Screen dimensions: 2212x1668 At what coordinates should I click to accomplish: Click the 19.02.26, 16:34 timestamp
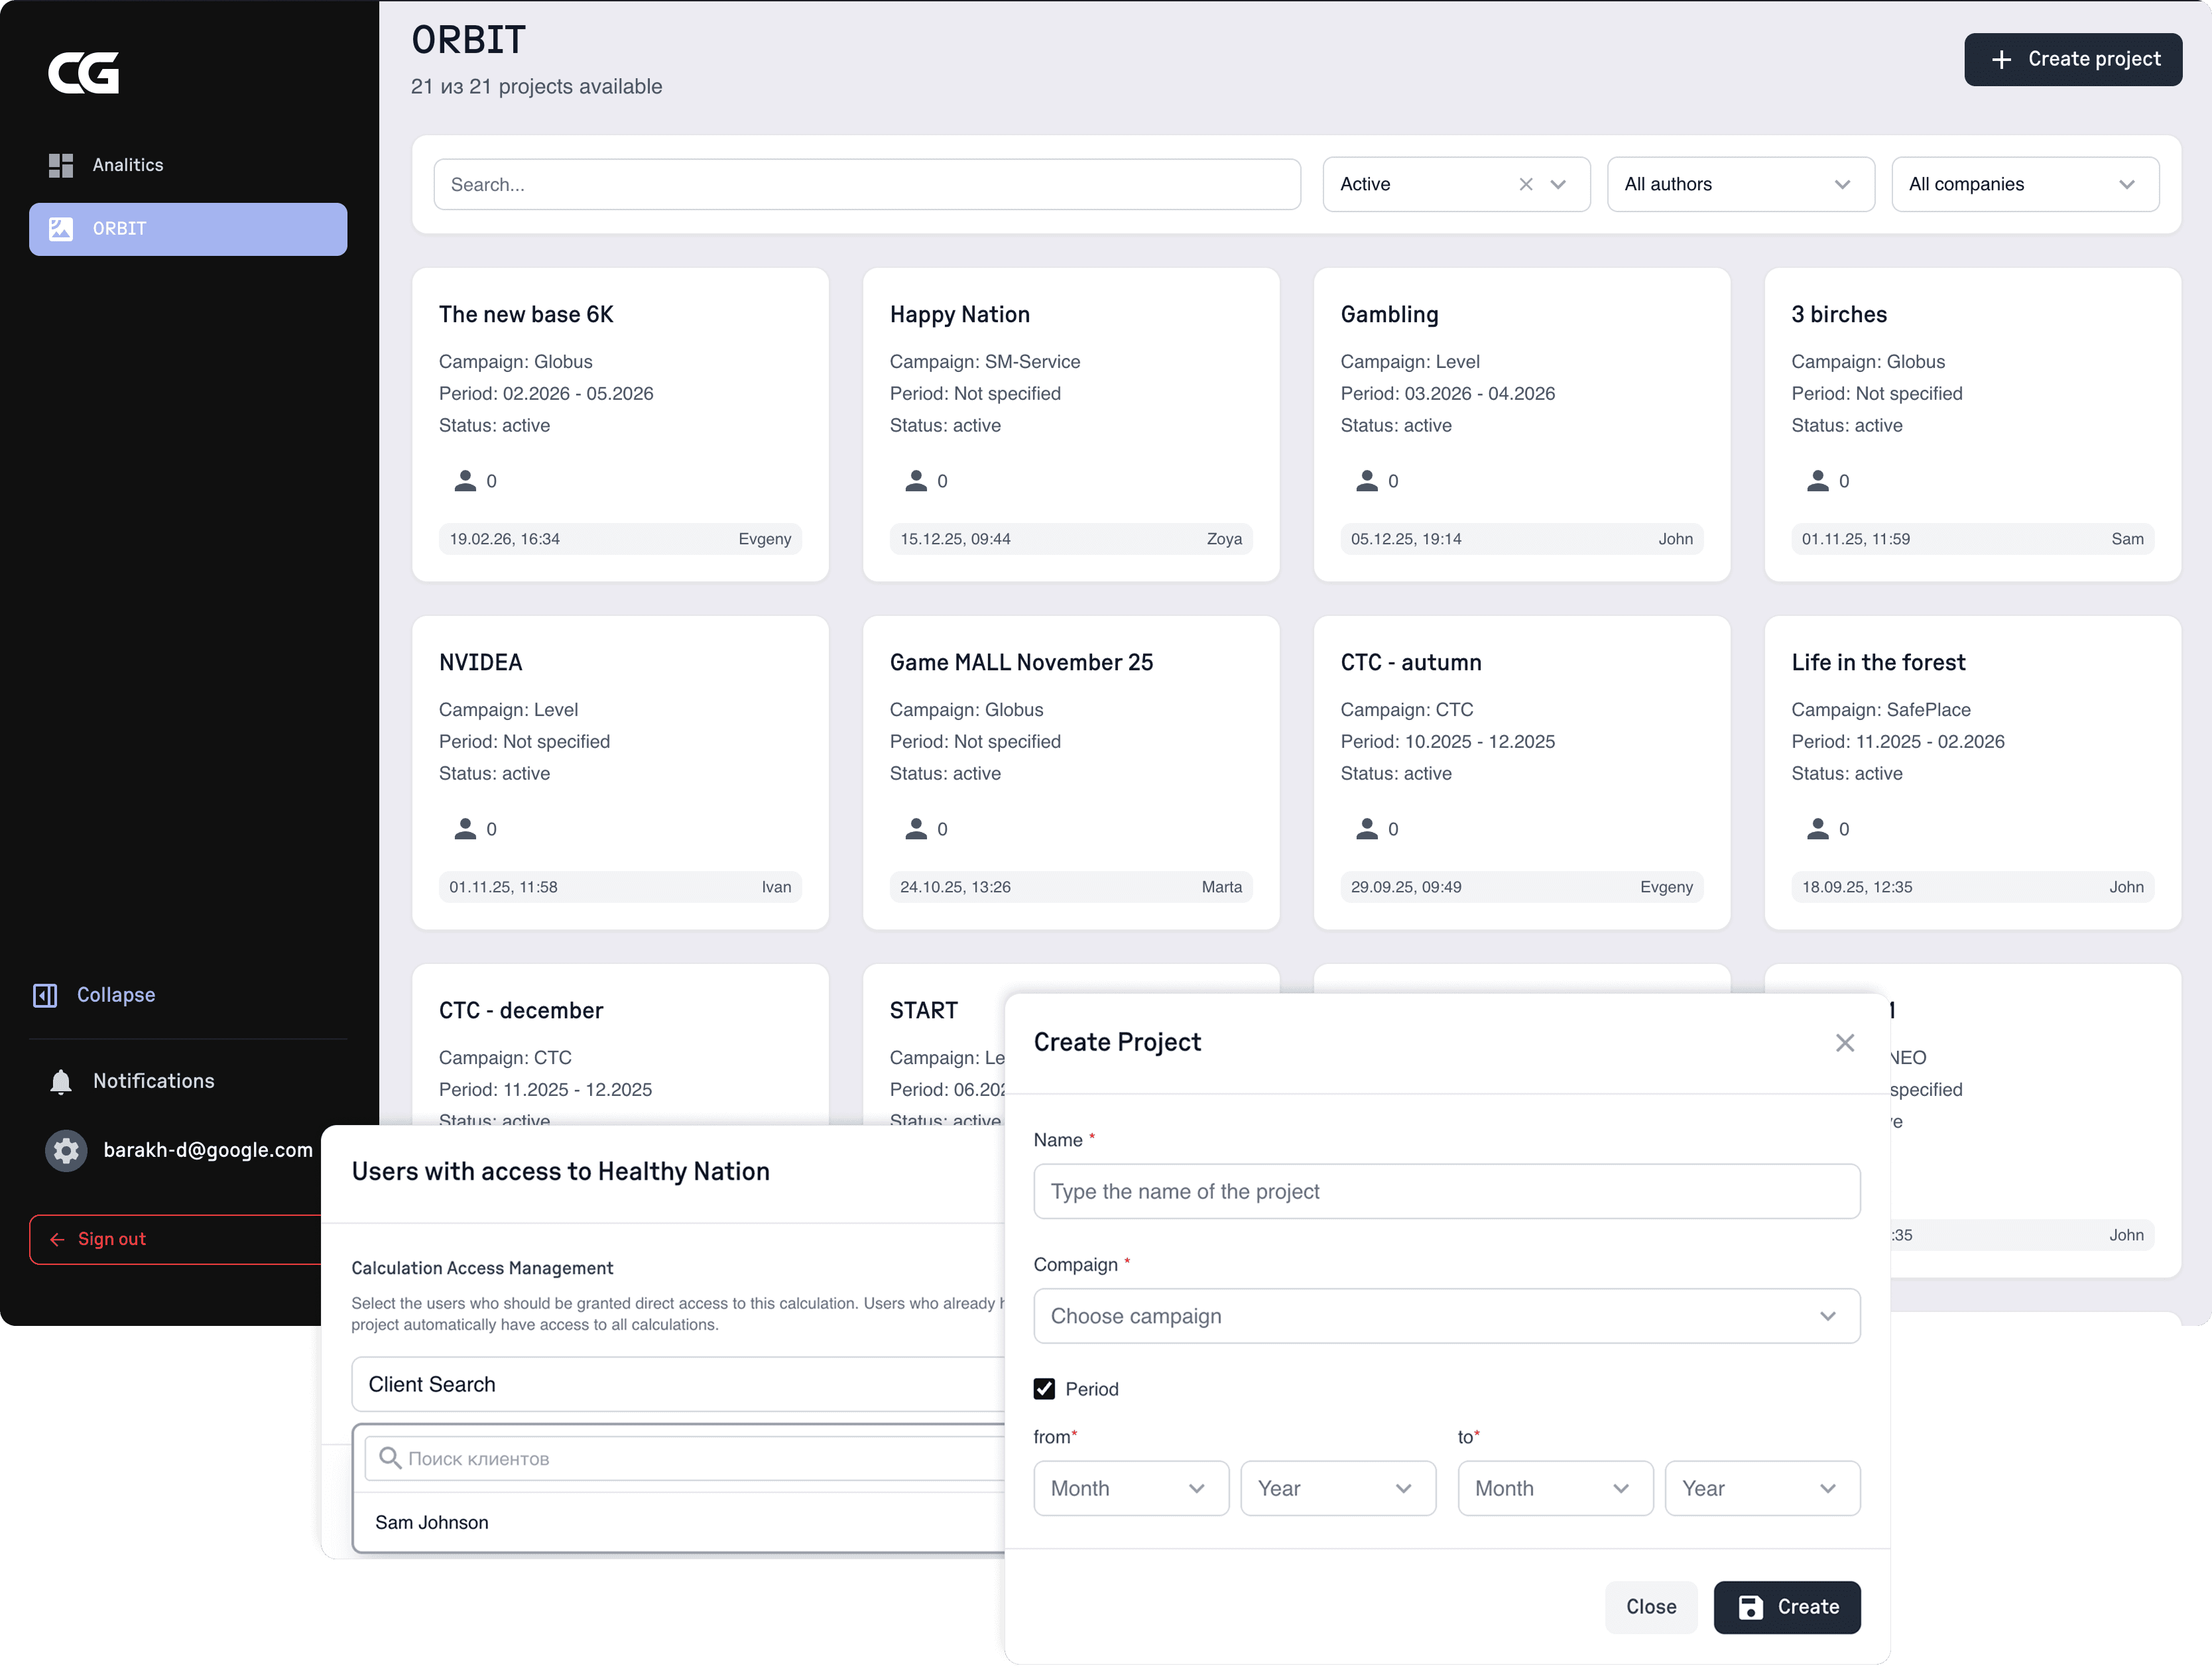(505, 539)
